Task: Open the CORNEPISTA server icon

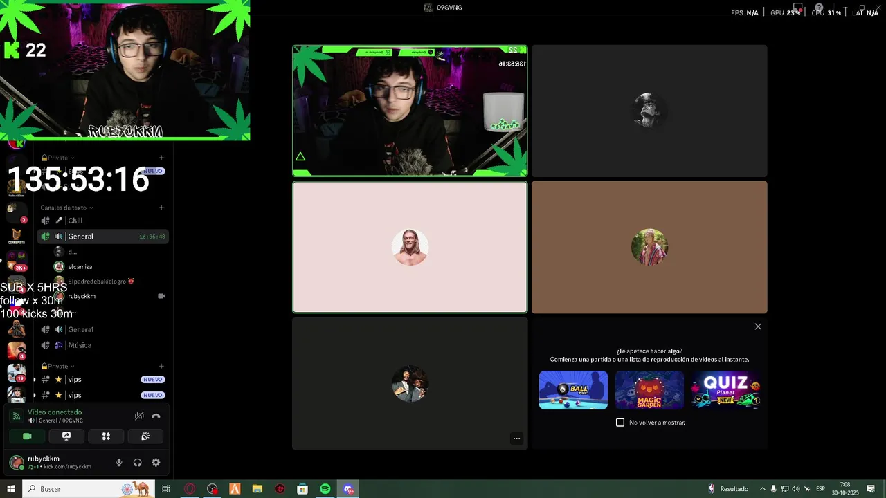Action: [17, 237]
